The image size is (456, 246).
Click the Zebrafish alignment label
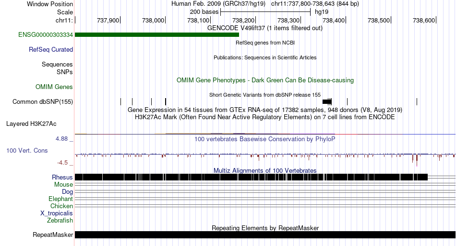coord(60,221)
